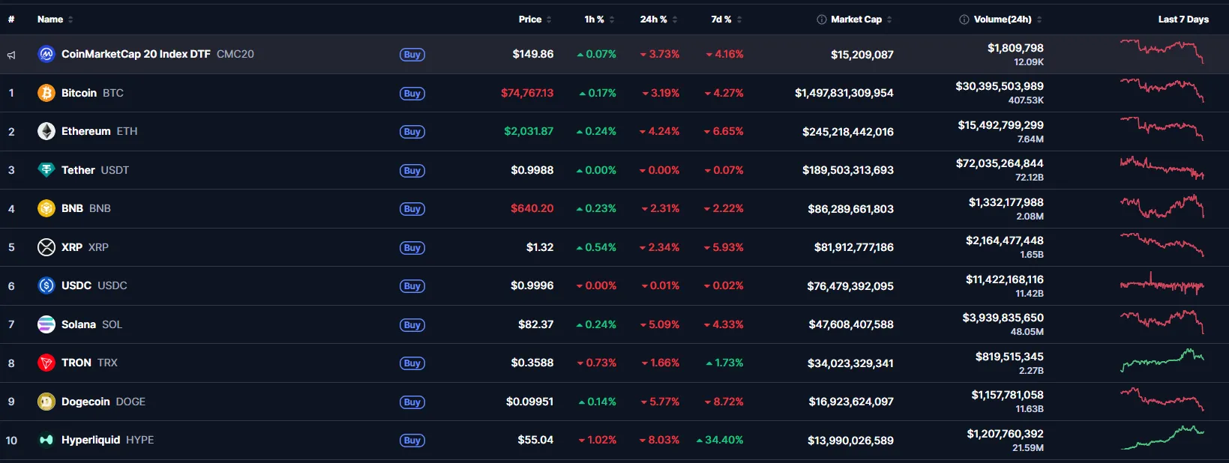1229x463 pixels.
Task: Open Bitcoin 7-day sparkline chart
Action: click(x=1162, y=90)
